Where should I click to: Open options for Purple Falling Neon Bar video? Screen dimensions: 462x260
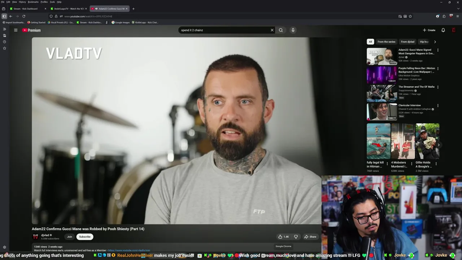[x=438, y=69]
